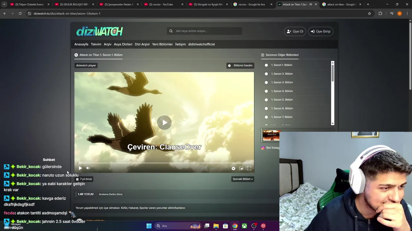This screenshot has height=231, width=412.
Task: Open Microsoft Store from taskbar
Action: [225, 226]
